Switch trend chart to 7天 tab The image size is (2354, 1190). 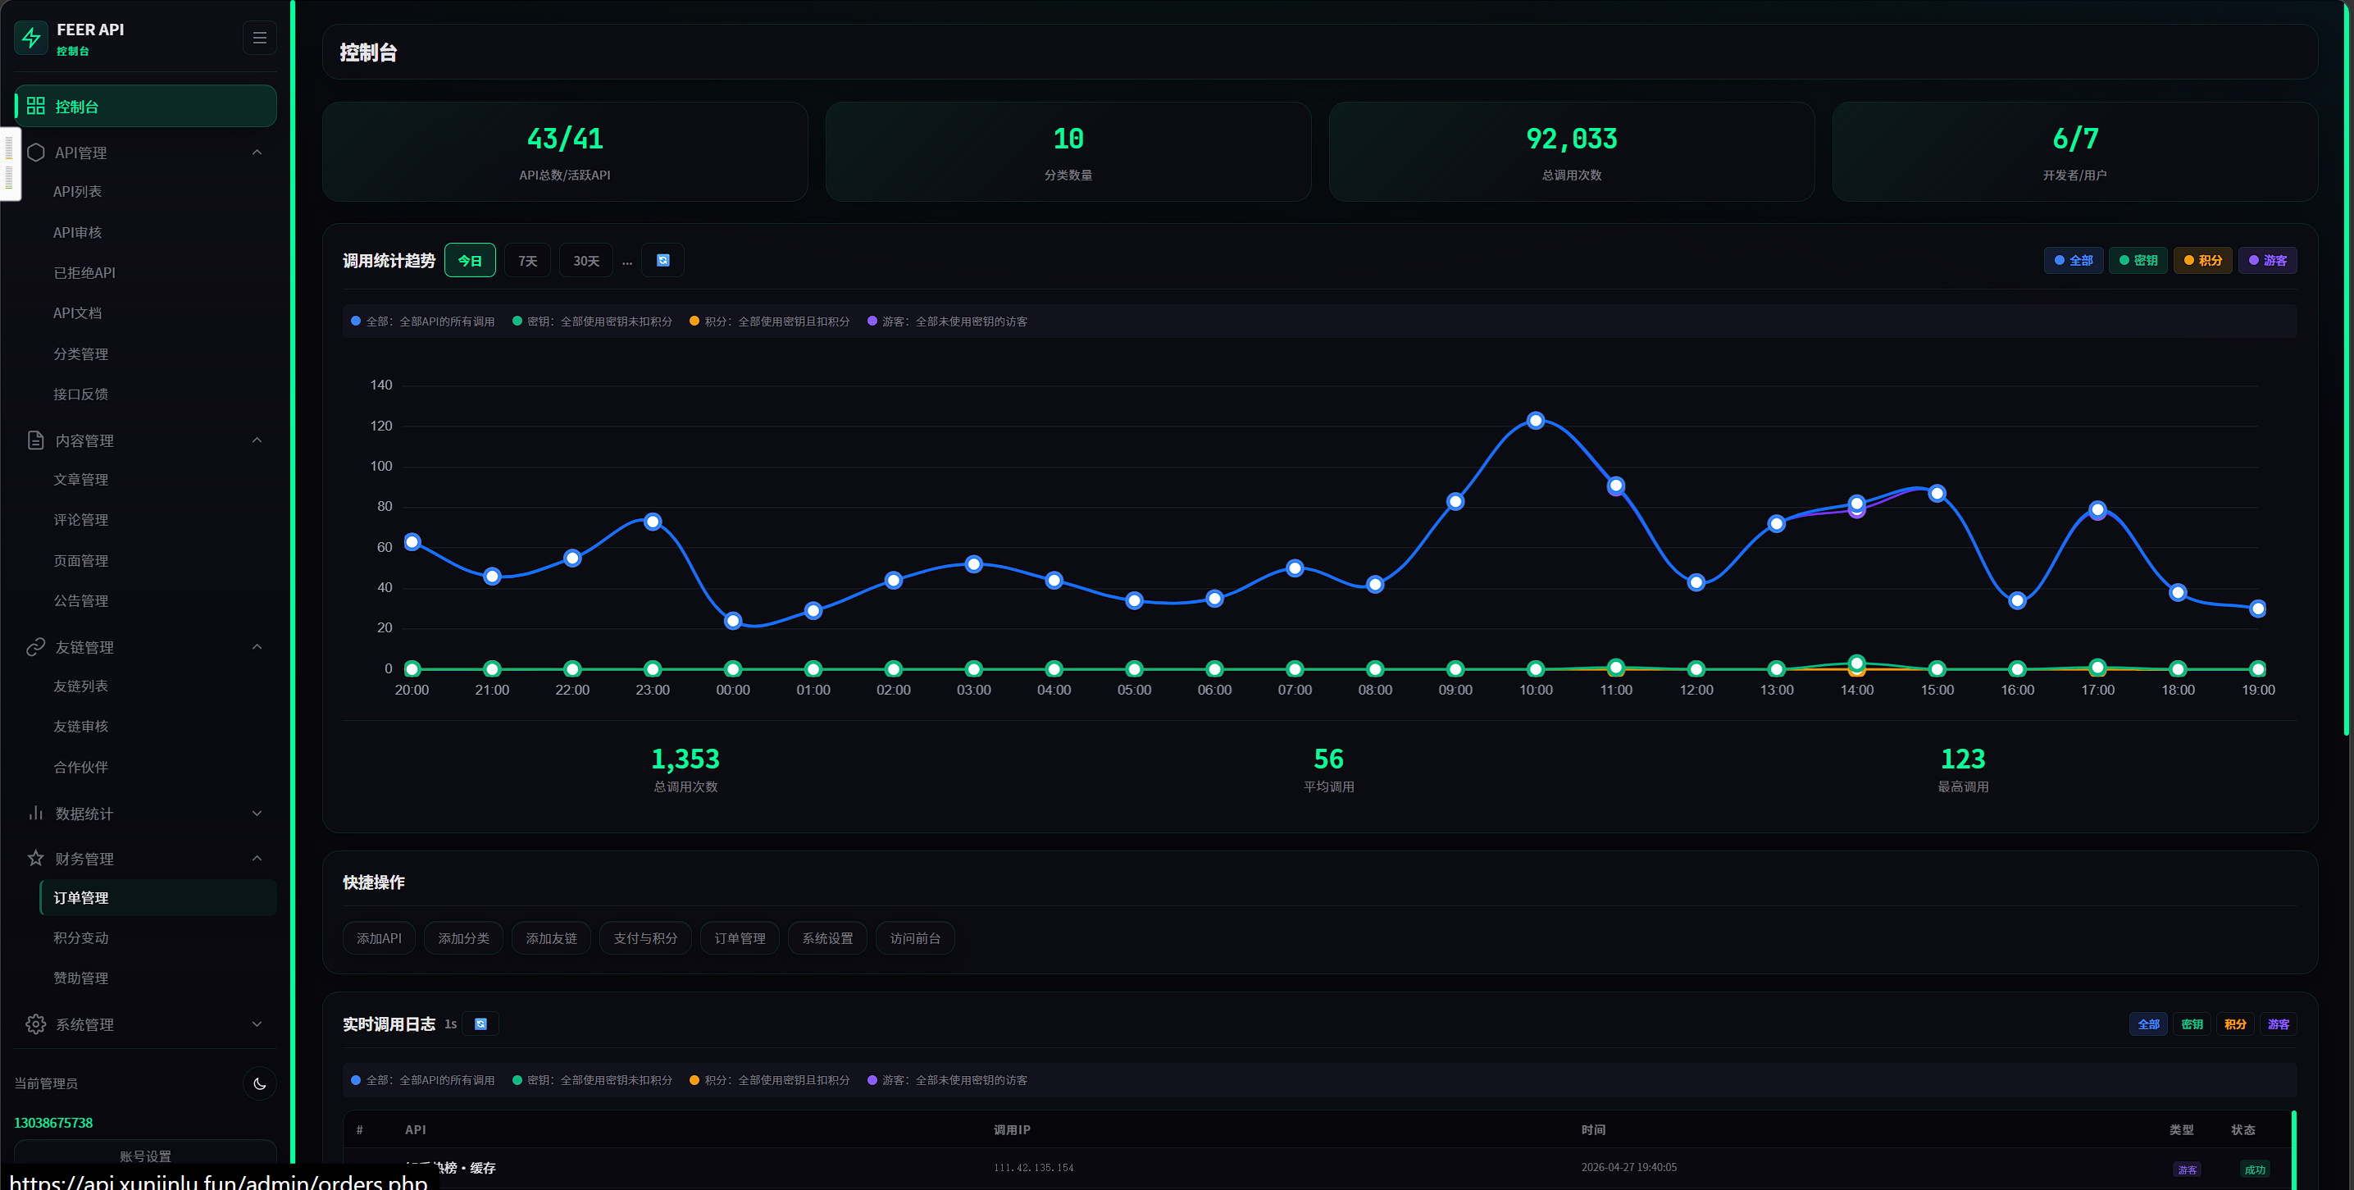[527, 261]
